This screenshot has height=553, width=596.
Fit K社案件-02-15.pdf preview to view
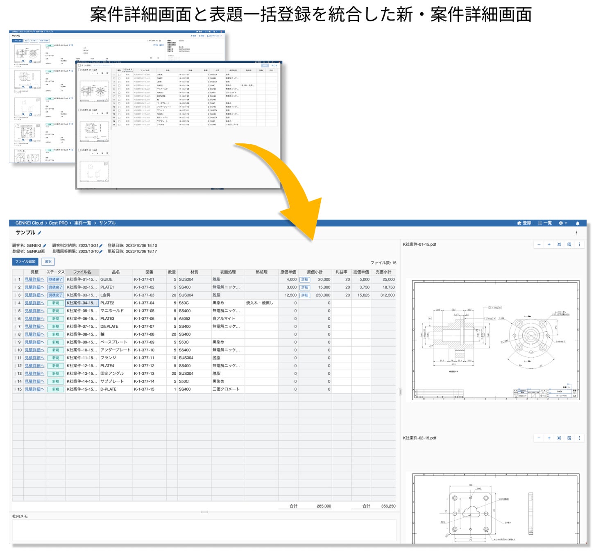point(559,438)
